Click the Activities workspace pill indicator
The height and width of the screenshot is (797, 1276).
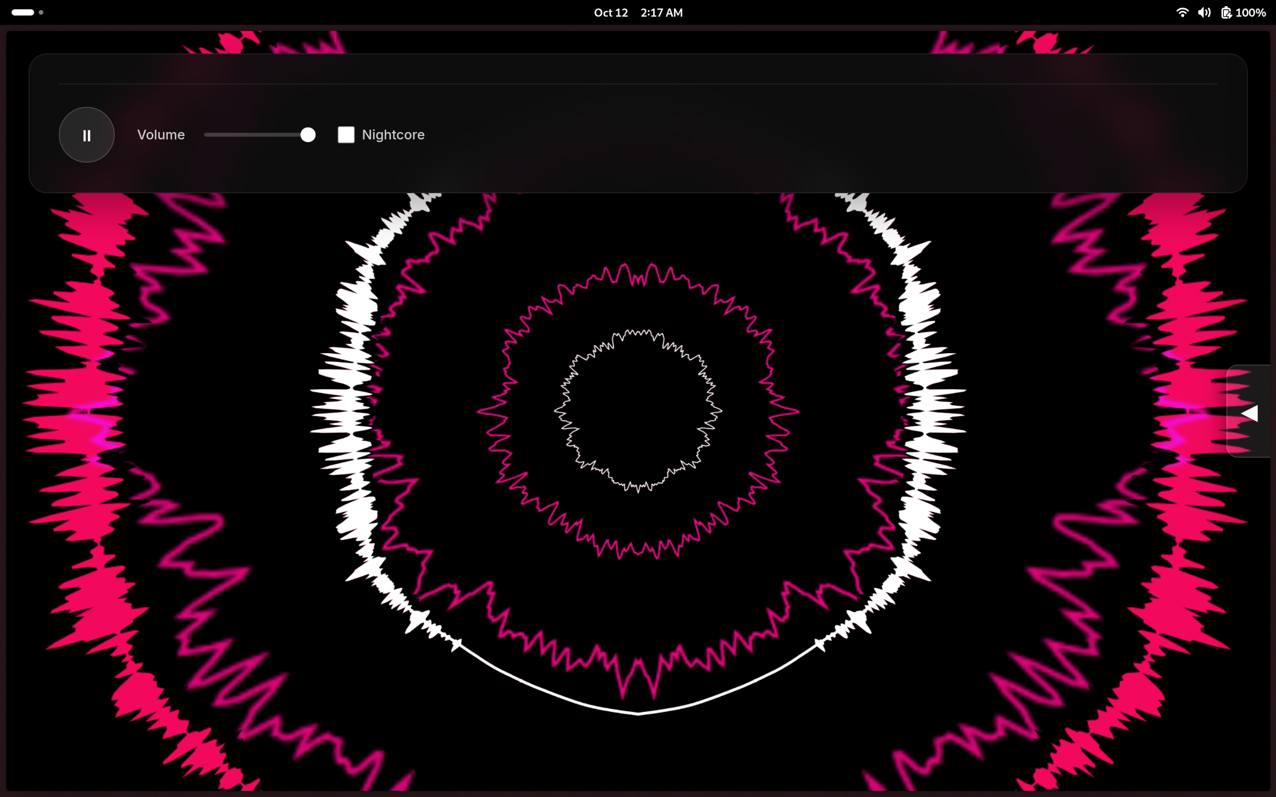click(22, 12)
